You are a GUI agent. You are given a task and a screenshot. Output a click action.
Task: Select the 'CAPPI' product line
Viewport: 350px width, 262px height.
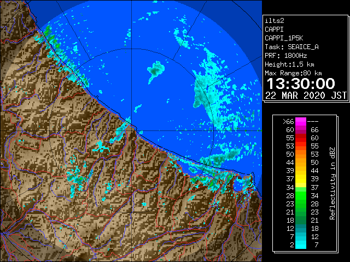274,29
